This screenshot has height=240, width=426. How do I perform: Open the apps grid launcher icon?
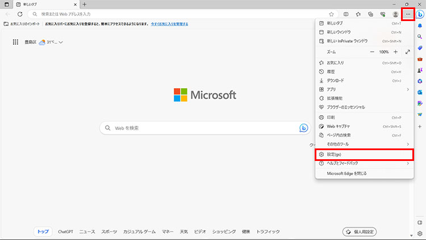tap(16, 42)
